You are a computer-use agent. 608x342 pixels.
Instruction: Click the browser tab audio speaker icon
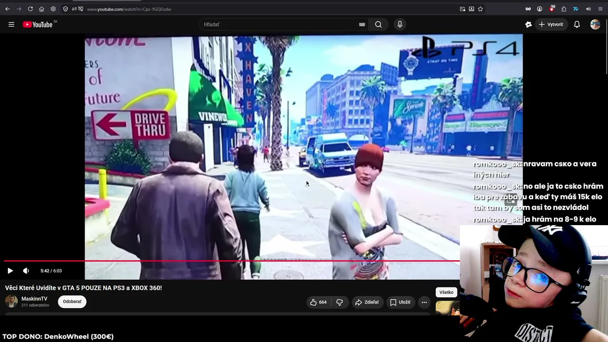tap(588, 9)
